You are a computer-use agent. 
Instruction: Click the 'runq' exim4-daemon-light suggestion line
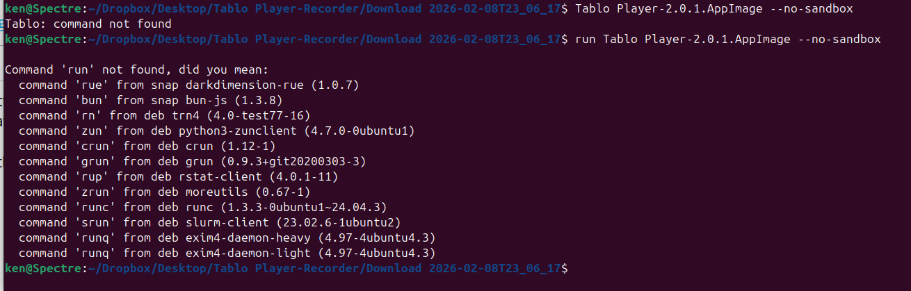(x=227, y=253)
